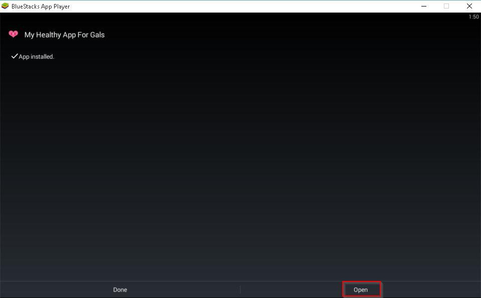Image resolution: width=481 pixels, height=298 pixels.
Task: Close the BlueStacks App Player window
Action: [469, 6]
